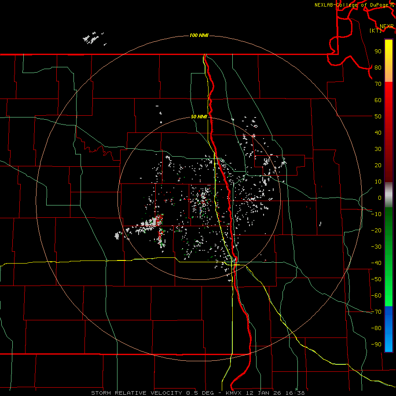
Task: Click the 0 velocity scale label
Action: (x=380, y=198)
